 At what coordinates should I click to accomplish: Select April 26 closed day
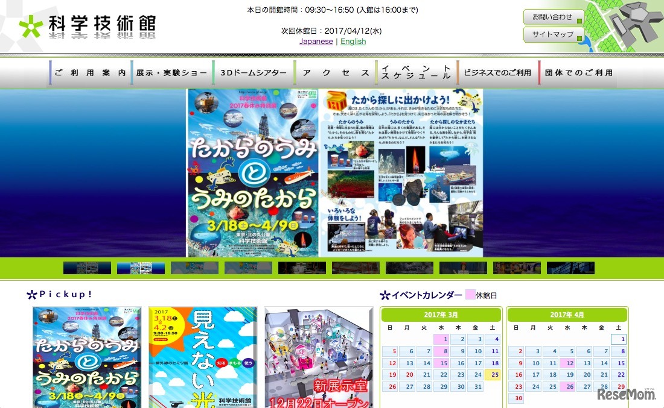click(x=567, y=386)
